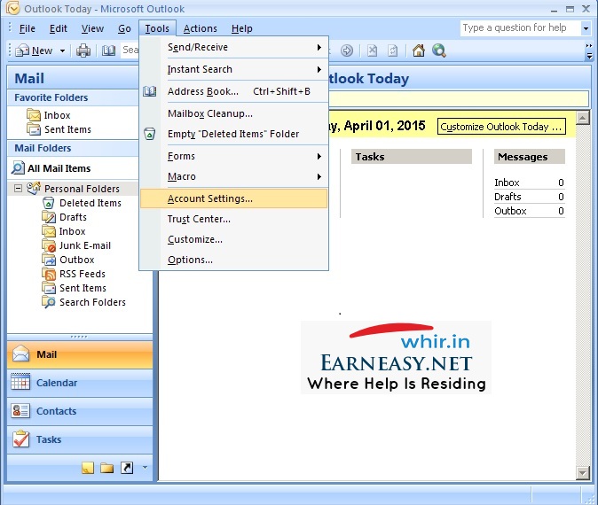Open Configure buttons arrow in navigation pane
This screenshot has height=505, width=598.
coord(145,467)
